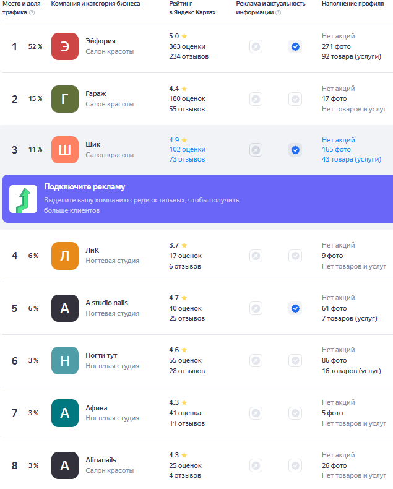Open the '165 фото' link in Шик row
This screenshot has width=393, height=489.
click(336, 149)
